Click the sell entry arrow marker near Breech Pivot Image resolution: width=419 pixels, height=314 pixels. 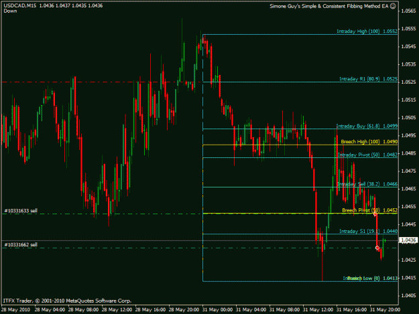[375, 214]
